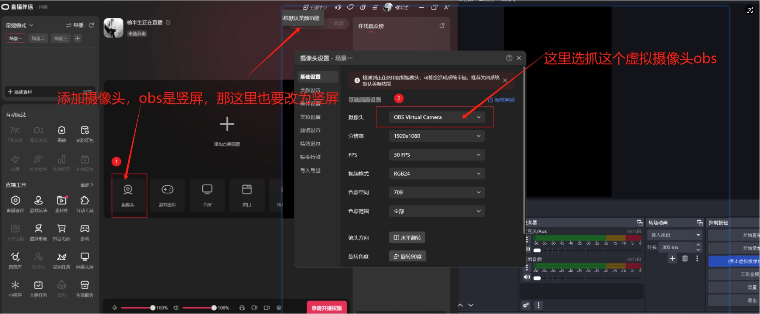
Task: Open OBS 淡入淡出 transition dropdown
Action: tap(675, 235)
